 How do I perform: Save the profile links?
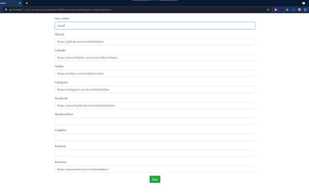pyautogui.click(x=155, y=179)
